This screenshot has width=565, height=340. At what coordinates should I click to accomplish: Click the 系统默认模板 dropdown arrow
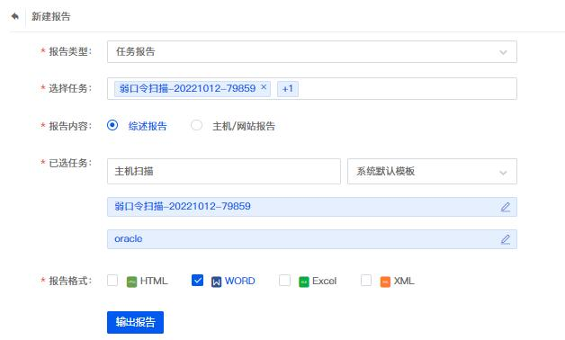coord(503,173)
